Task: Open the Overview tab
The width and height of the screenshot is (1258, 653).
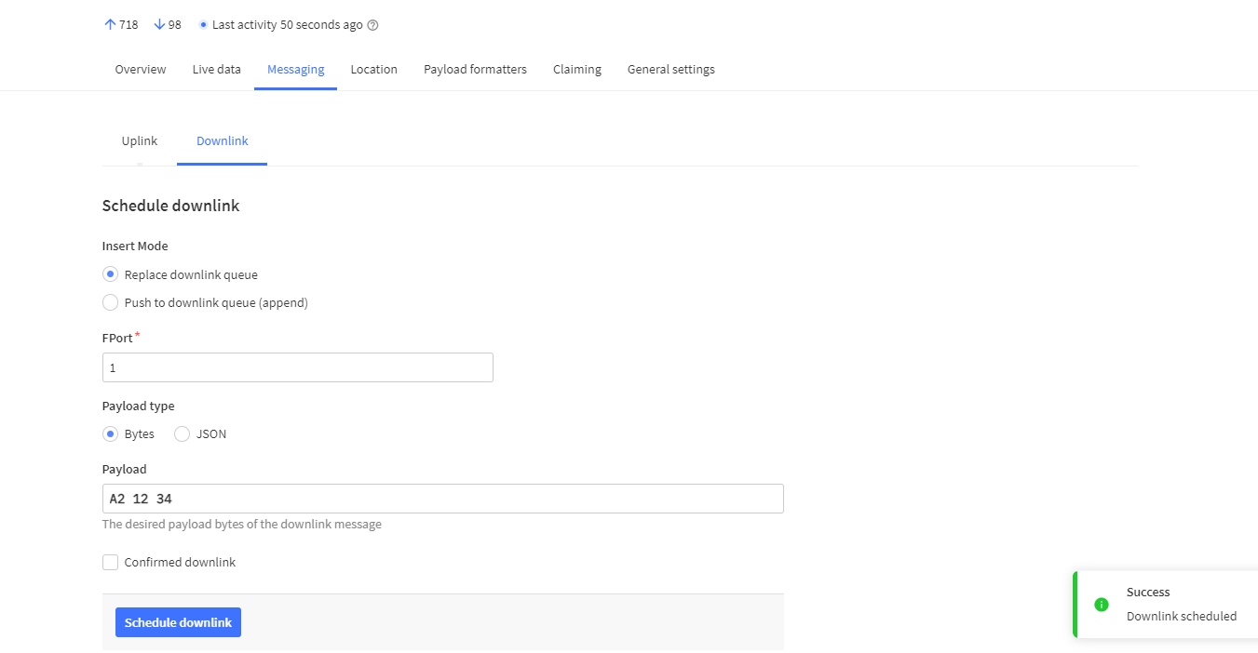Action: coord(141,70)
